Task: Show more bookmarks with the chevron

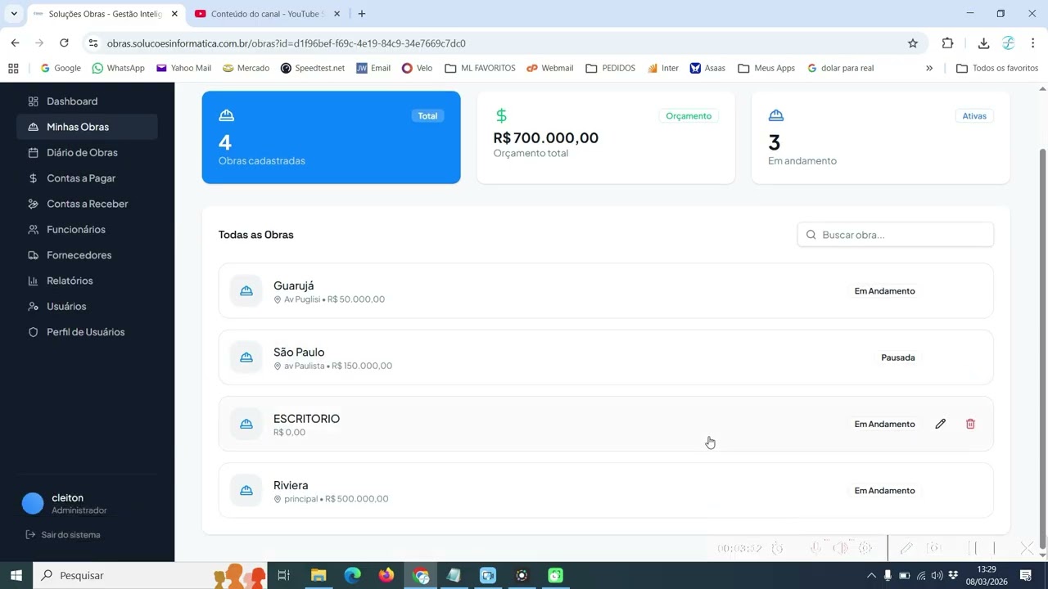Action: (x=929, y=68)
